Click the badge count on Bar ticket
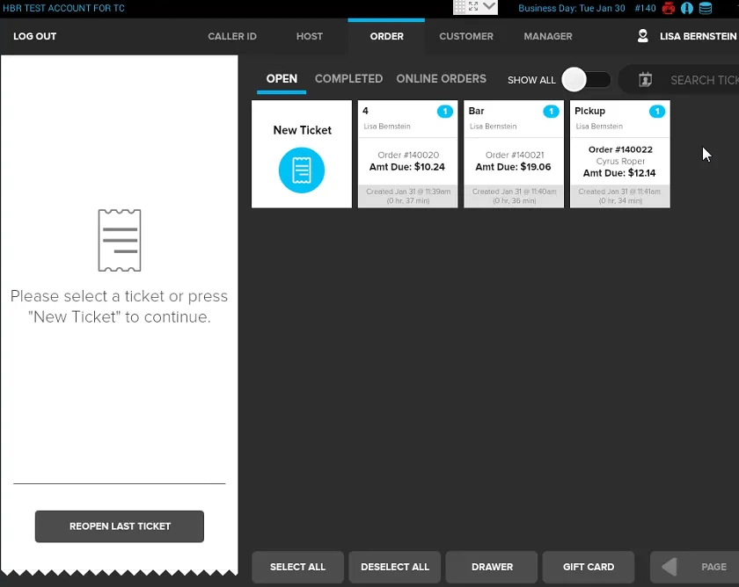This screenshot has height=587, width=739. click(551, 112)
